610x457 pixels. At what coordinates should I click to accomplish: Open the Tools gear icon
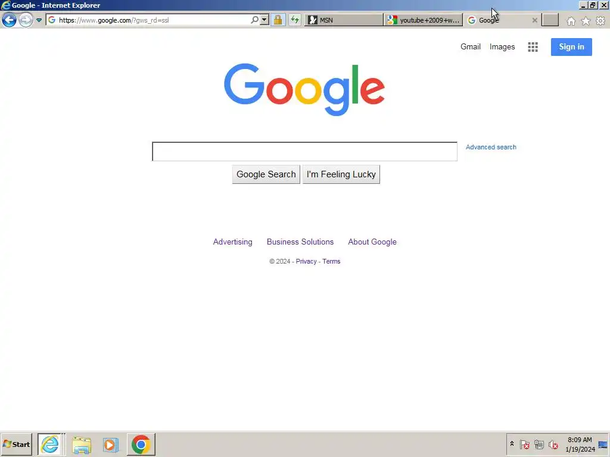coord(600,21)
